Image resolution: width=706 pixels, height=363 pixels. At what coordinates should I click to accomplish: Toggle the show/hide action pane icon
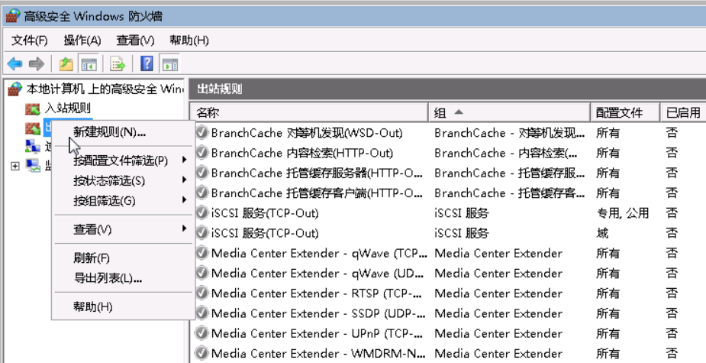pos(170,64)
